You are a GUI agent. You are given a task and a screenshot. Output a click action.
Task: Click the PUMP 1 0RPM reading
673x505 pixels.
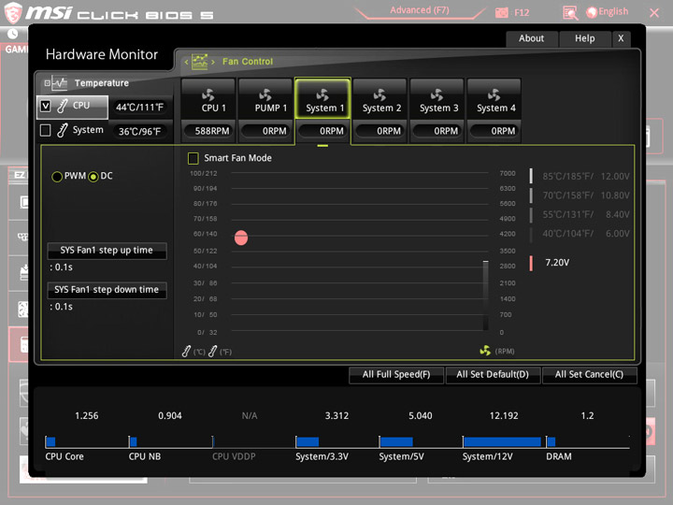click(265, 131)
